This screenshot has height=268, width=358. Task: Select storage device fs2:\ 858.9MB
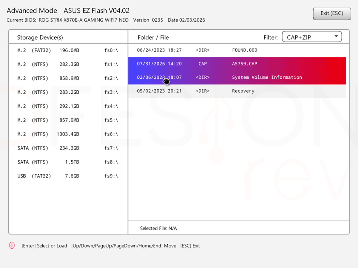pos(68,78)
